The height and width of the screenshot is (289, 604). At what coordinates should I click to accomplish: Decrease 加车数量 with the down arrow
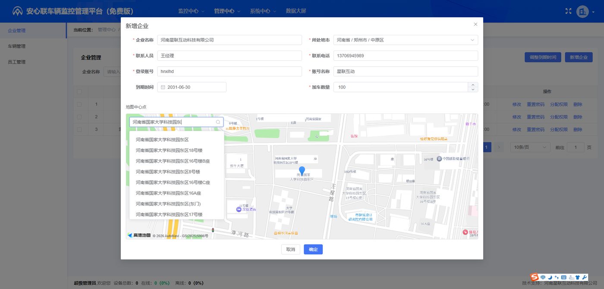(473, 89)
